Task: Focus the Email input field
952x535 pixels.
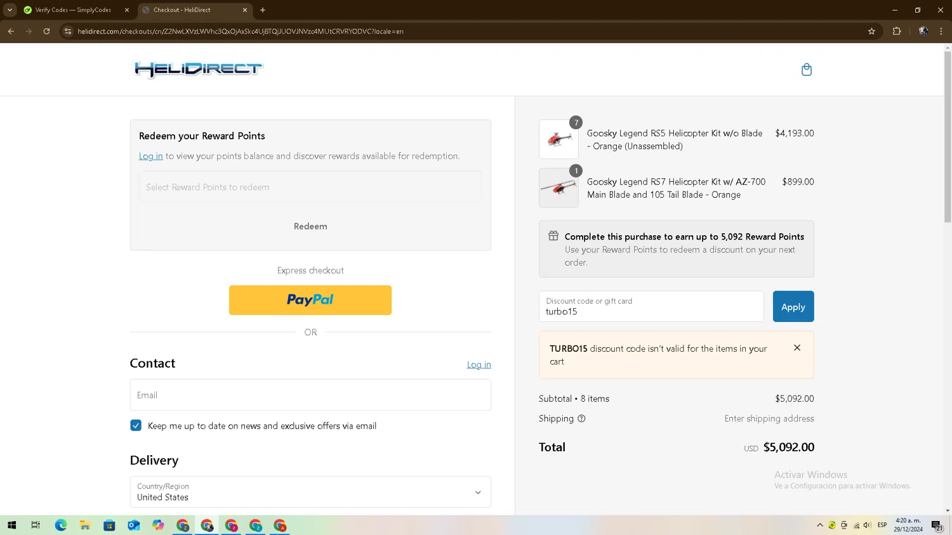Action: pyautogui.click(x=310, y=395)
